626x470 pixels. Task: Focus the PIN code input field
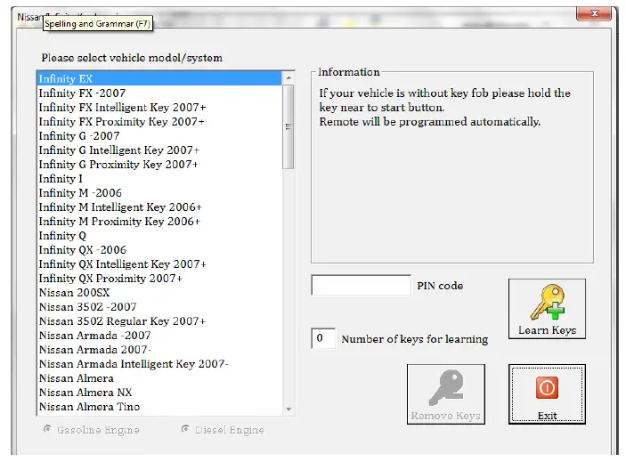(361, 285)
